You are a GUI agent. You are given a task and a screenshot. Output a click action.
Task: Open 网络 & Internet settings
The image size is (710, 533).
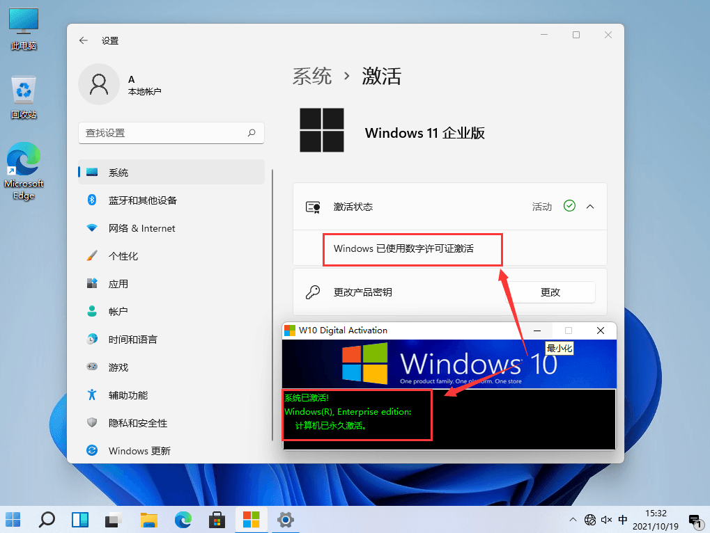click(171, 228)
